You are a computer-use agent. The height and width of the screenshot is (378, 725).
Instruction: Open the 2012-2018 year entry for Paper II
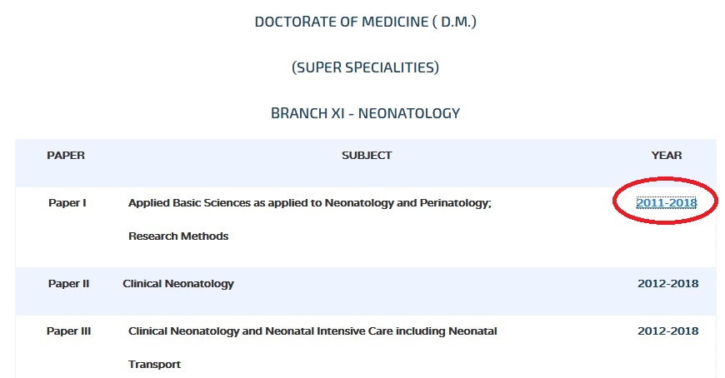click(x=668, y=284)
